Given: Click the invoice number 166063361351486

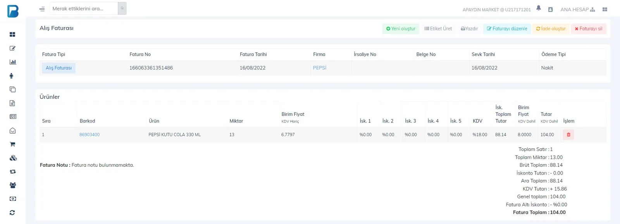Looking at the screenshot, I should [x=151, y=68].
